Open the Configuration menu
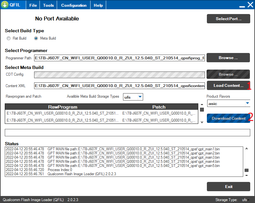This screenshot has height=203, width=255. coord(74,5)
